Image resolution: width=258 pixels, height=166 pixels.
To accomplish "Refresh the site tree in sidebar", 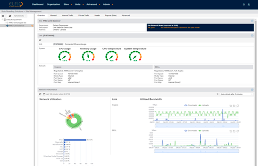I will click(10, 15).
